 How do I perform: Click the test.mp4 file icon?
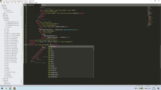6,27
